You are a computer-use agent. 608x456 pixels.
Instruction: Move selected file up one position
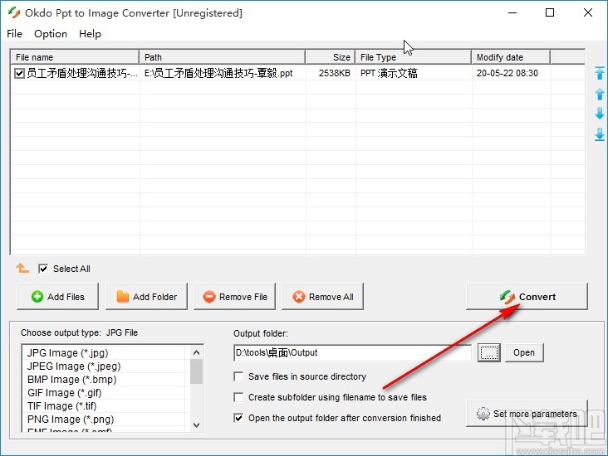[x=600, y=94]
